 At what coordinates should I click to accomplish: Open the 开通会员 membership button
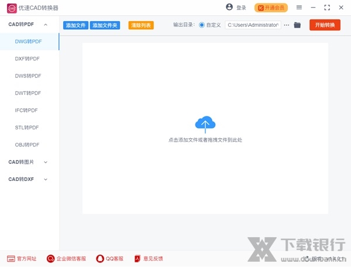[271, 8]
